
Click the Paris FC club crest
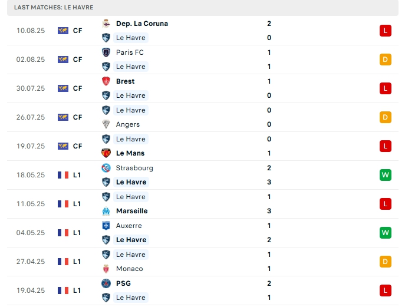[106, 52]
